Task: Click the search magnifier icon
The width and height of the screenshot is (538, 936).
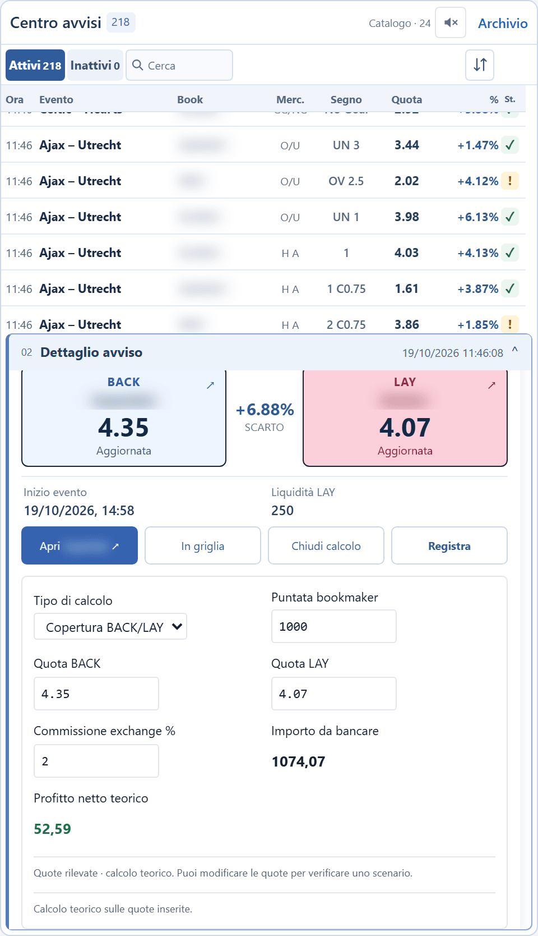Action: [x=137, y=65]
